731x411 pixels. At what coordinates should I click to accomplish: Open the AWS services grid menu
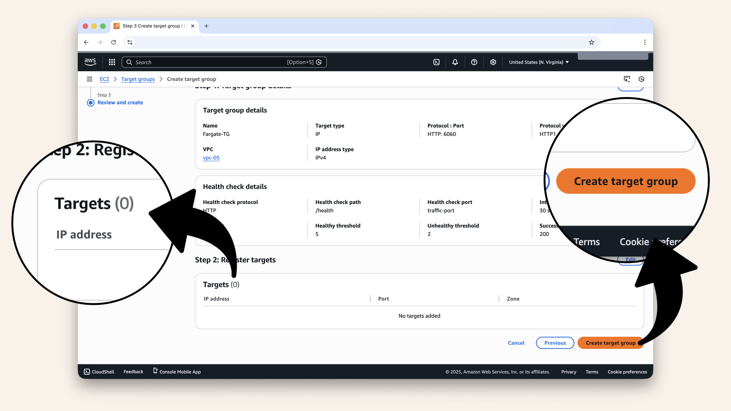(x=112, y=62)
